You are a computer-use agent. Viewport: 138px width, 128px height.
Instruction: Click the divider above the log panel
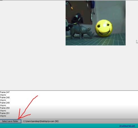click(69, 91)
